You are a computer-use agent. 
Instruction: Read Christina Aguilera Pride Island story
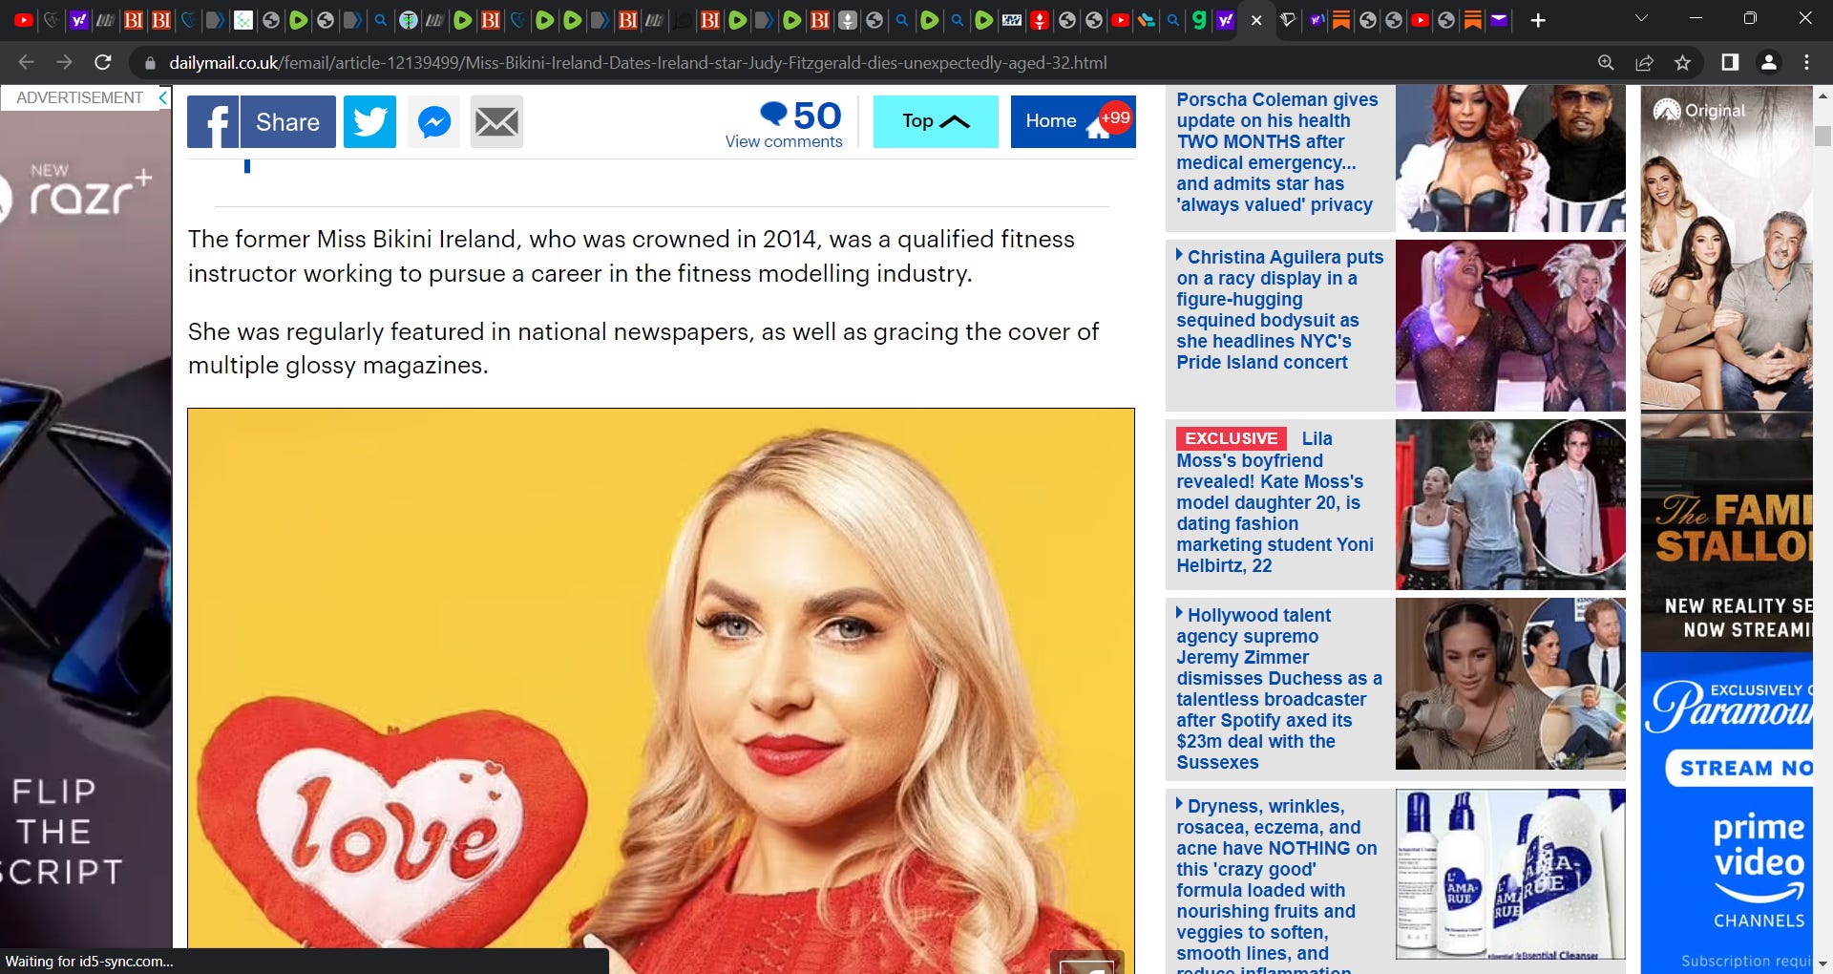tap(1279, 309)
